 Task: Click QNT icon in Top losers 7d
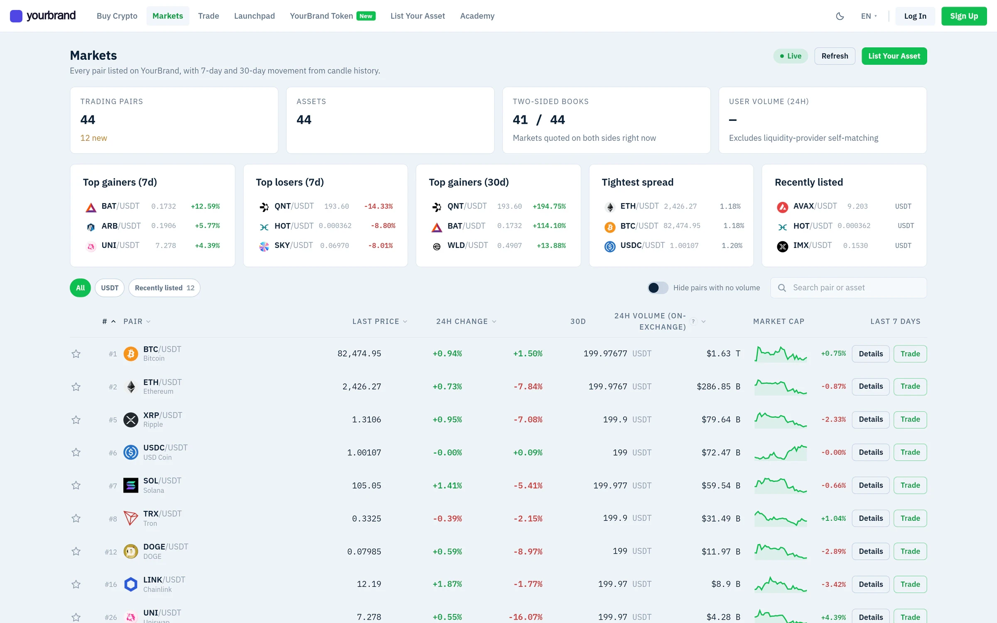coord(264,207)
